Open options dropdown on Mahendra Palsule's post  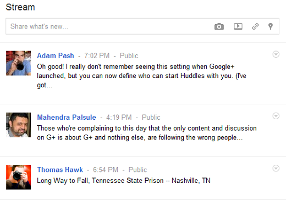click(276, 116)
